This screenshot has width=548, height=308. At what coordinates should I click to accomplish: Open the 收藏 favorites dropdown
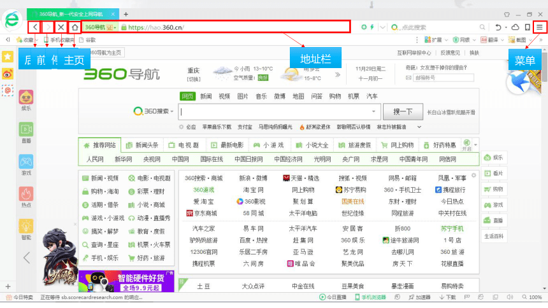click(x=27, y=40)
